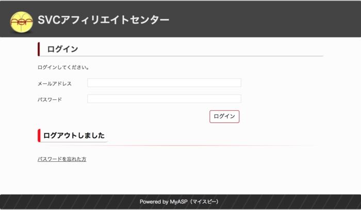Click the （マイスピー） text in the footer

pos(204,202)
